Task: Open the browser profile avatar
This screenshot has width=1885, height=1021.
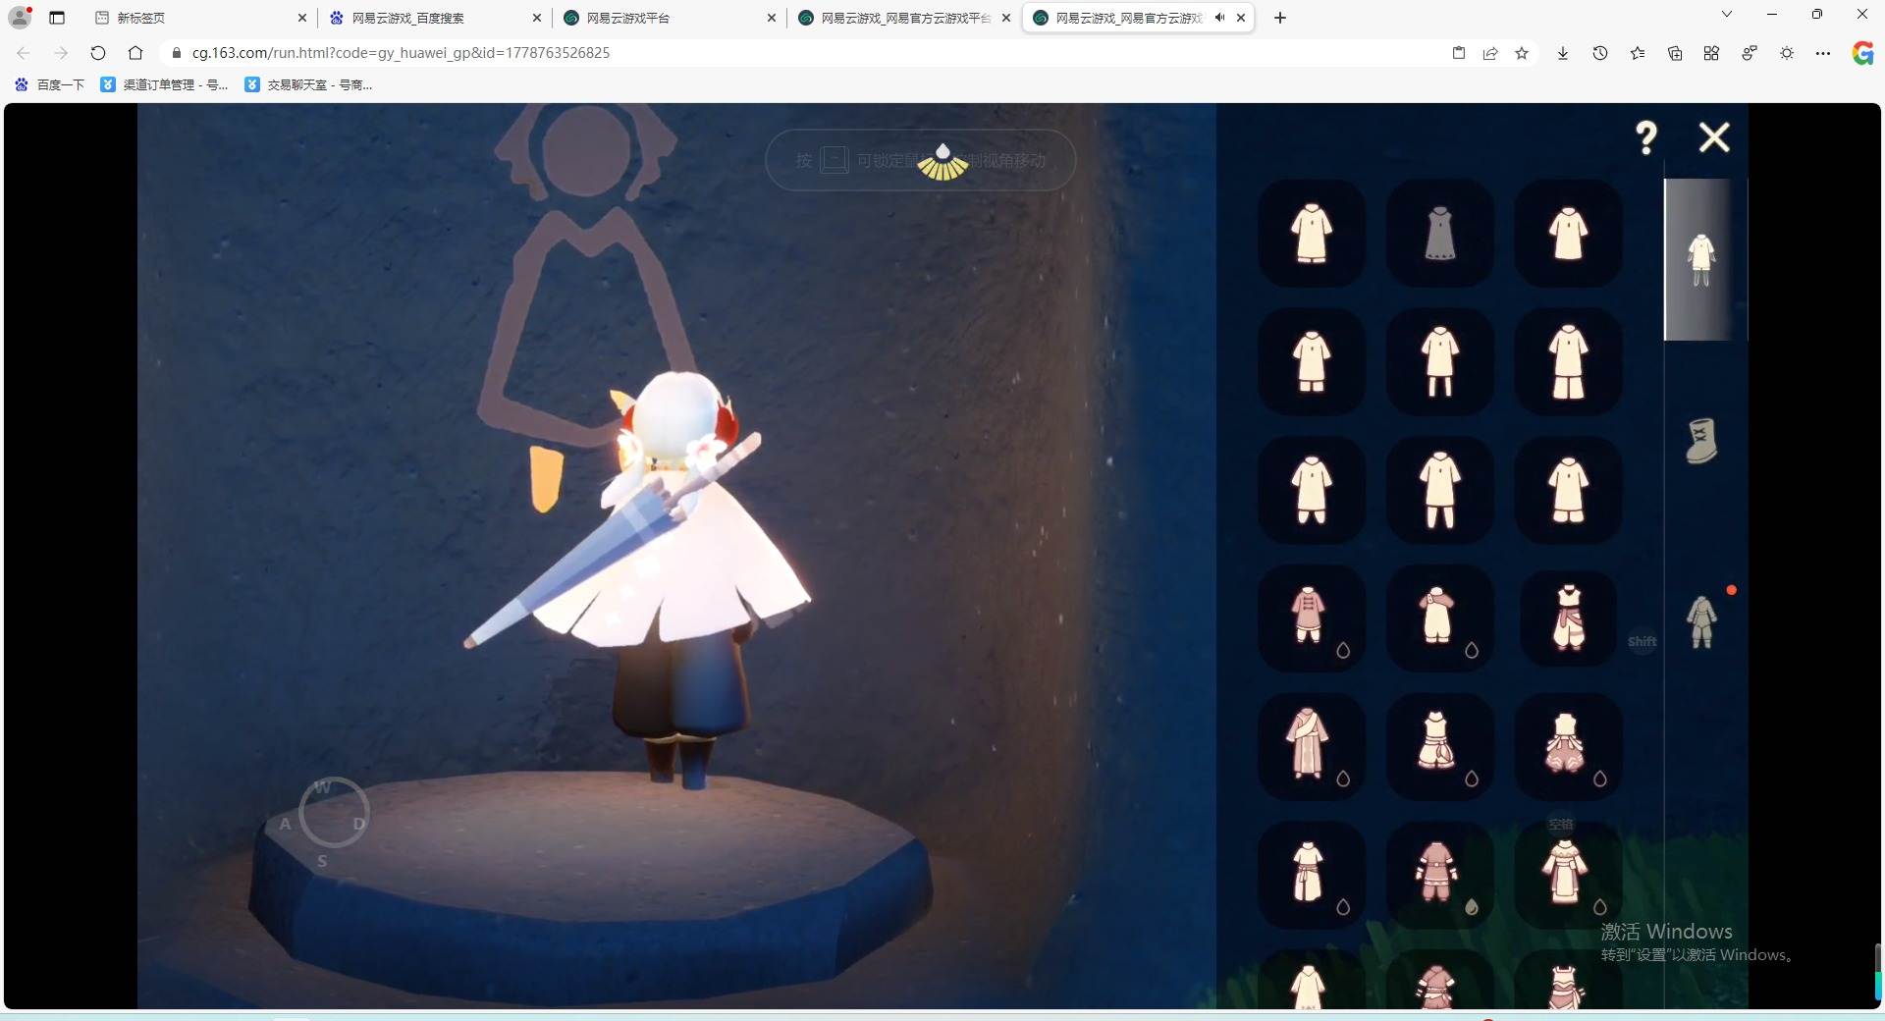Action: tap(20, 18)
